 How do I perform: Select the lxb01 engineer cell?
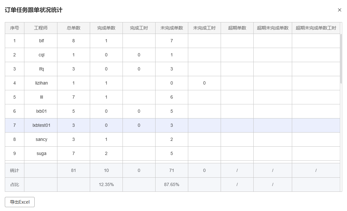[41, 111]
